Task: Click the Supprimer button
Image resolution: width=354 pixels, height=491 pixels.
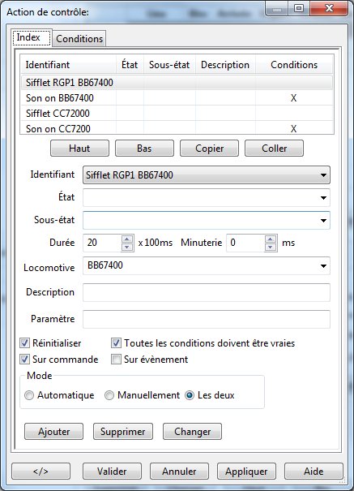Action: (123, 432)
